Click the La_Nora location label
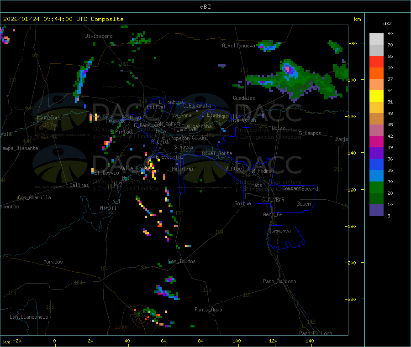Screen dimensions: 411x347 point(182,115)
